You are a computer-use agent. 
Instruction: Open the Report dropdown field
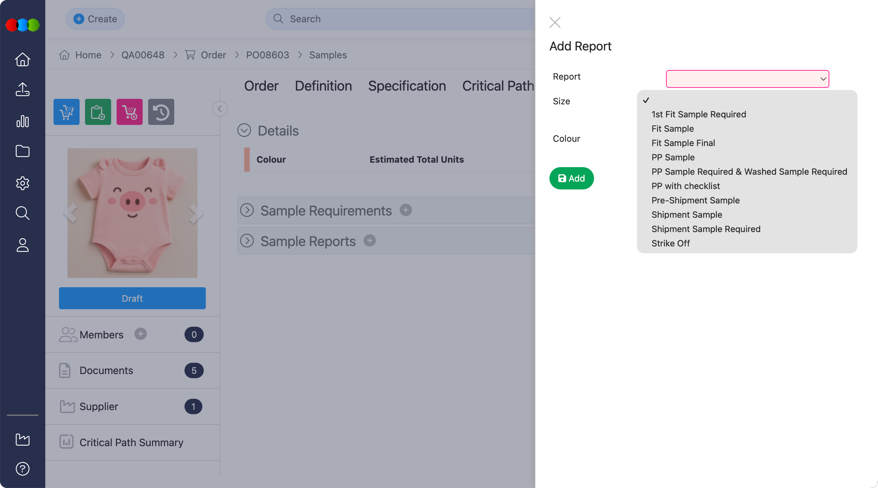point(747,79)
